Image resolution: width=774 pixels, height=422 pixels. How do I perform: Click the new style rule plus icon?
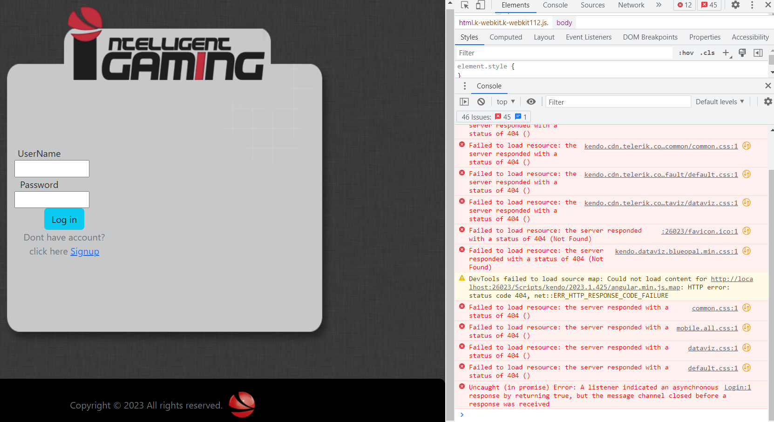726,53
